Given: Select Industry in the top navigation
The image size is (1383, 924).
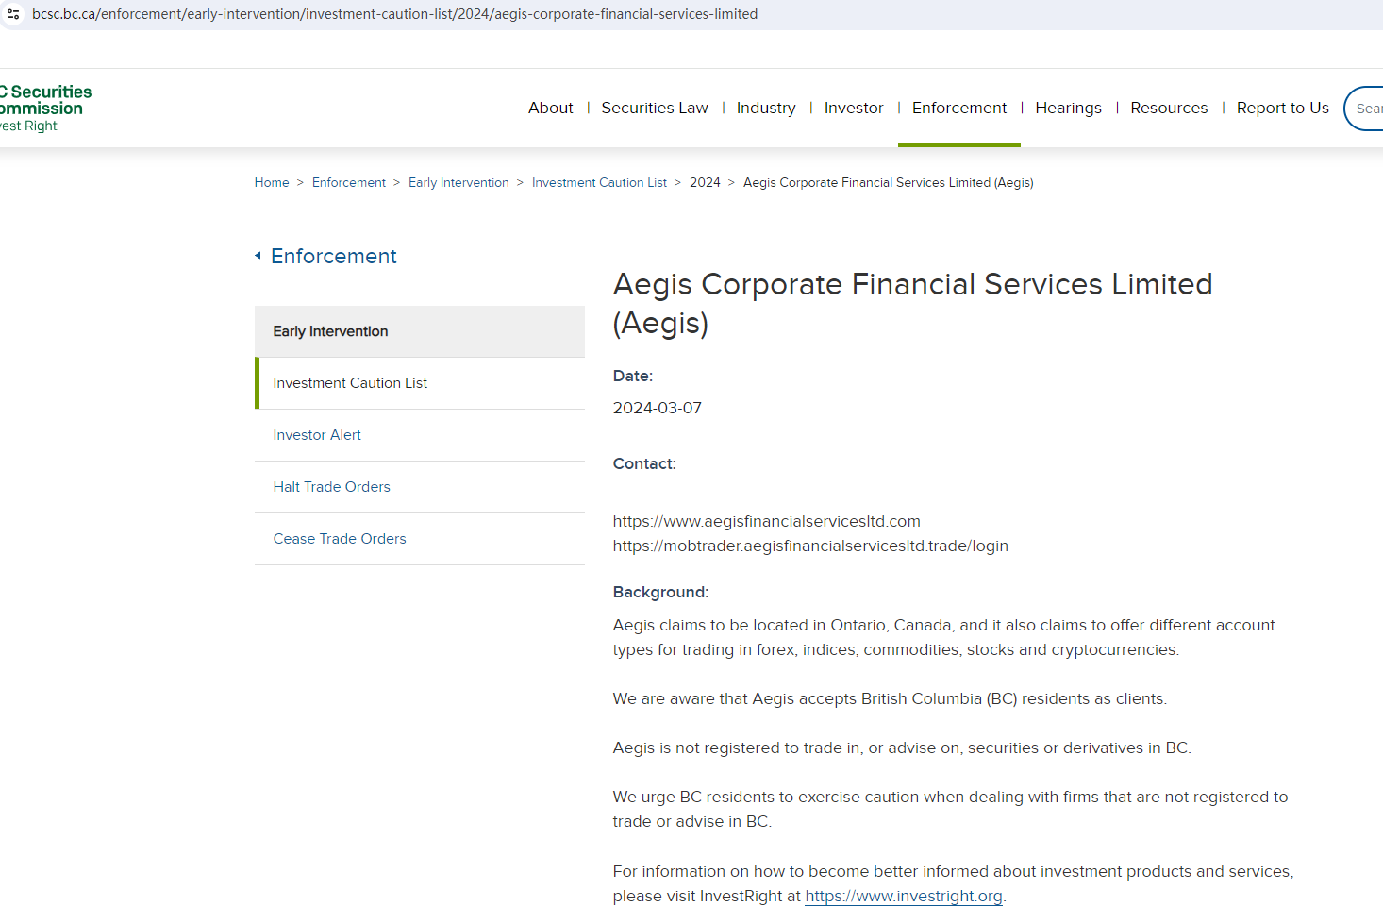Looking at the screenshot, I should coord(765,108).
